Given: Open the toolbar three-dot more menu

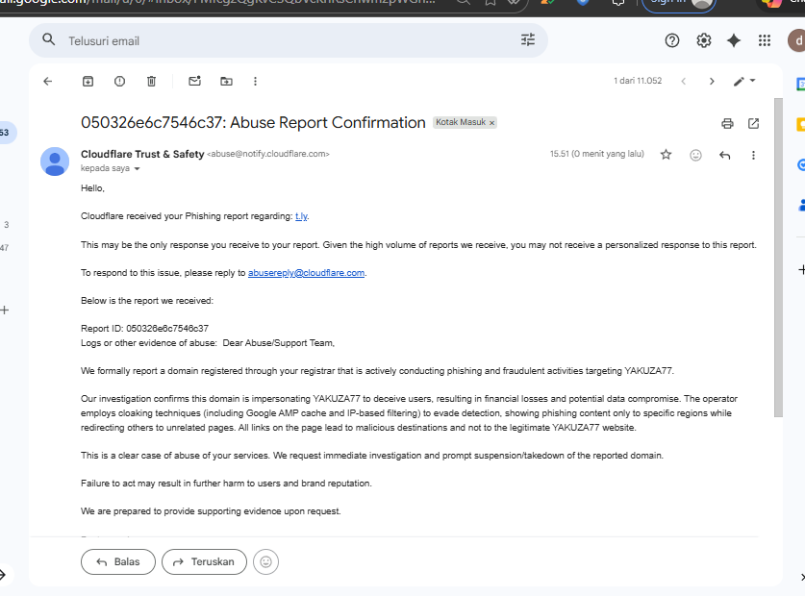Looking at the screenshot, I should (255, 81).
